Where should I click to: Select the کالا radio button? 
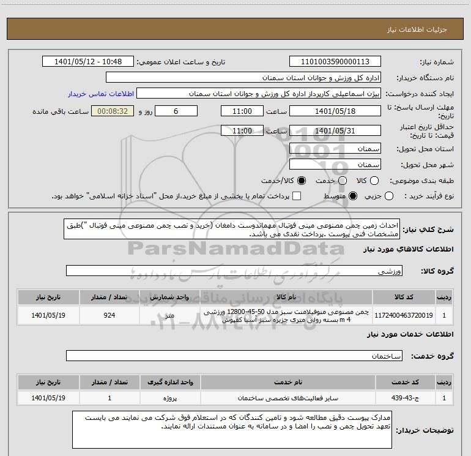click(x=374, y=181)
